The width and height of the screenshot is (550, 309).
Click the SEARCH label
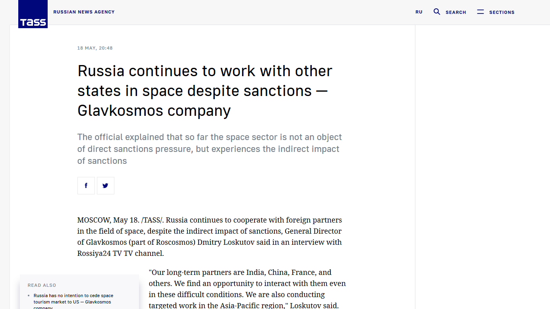tap(456, 12)
